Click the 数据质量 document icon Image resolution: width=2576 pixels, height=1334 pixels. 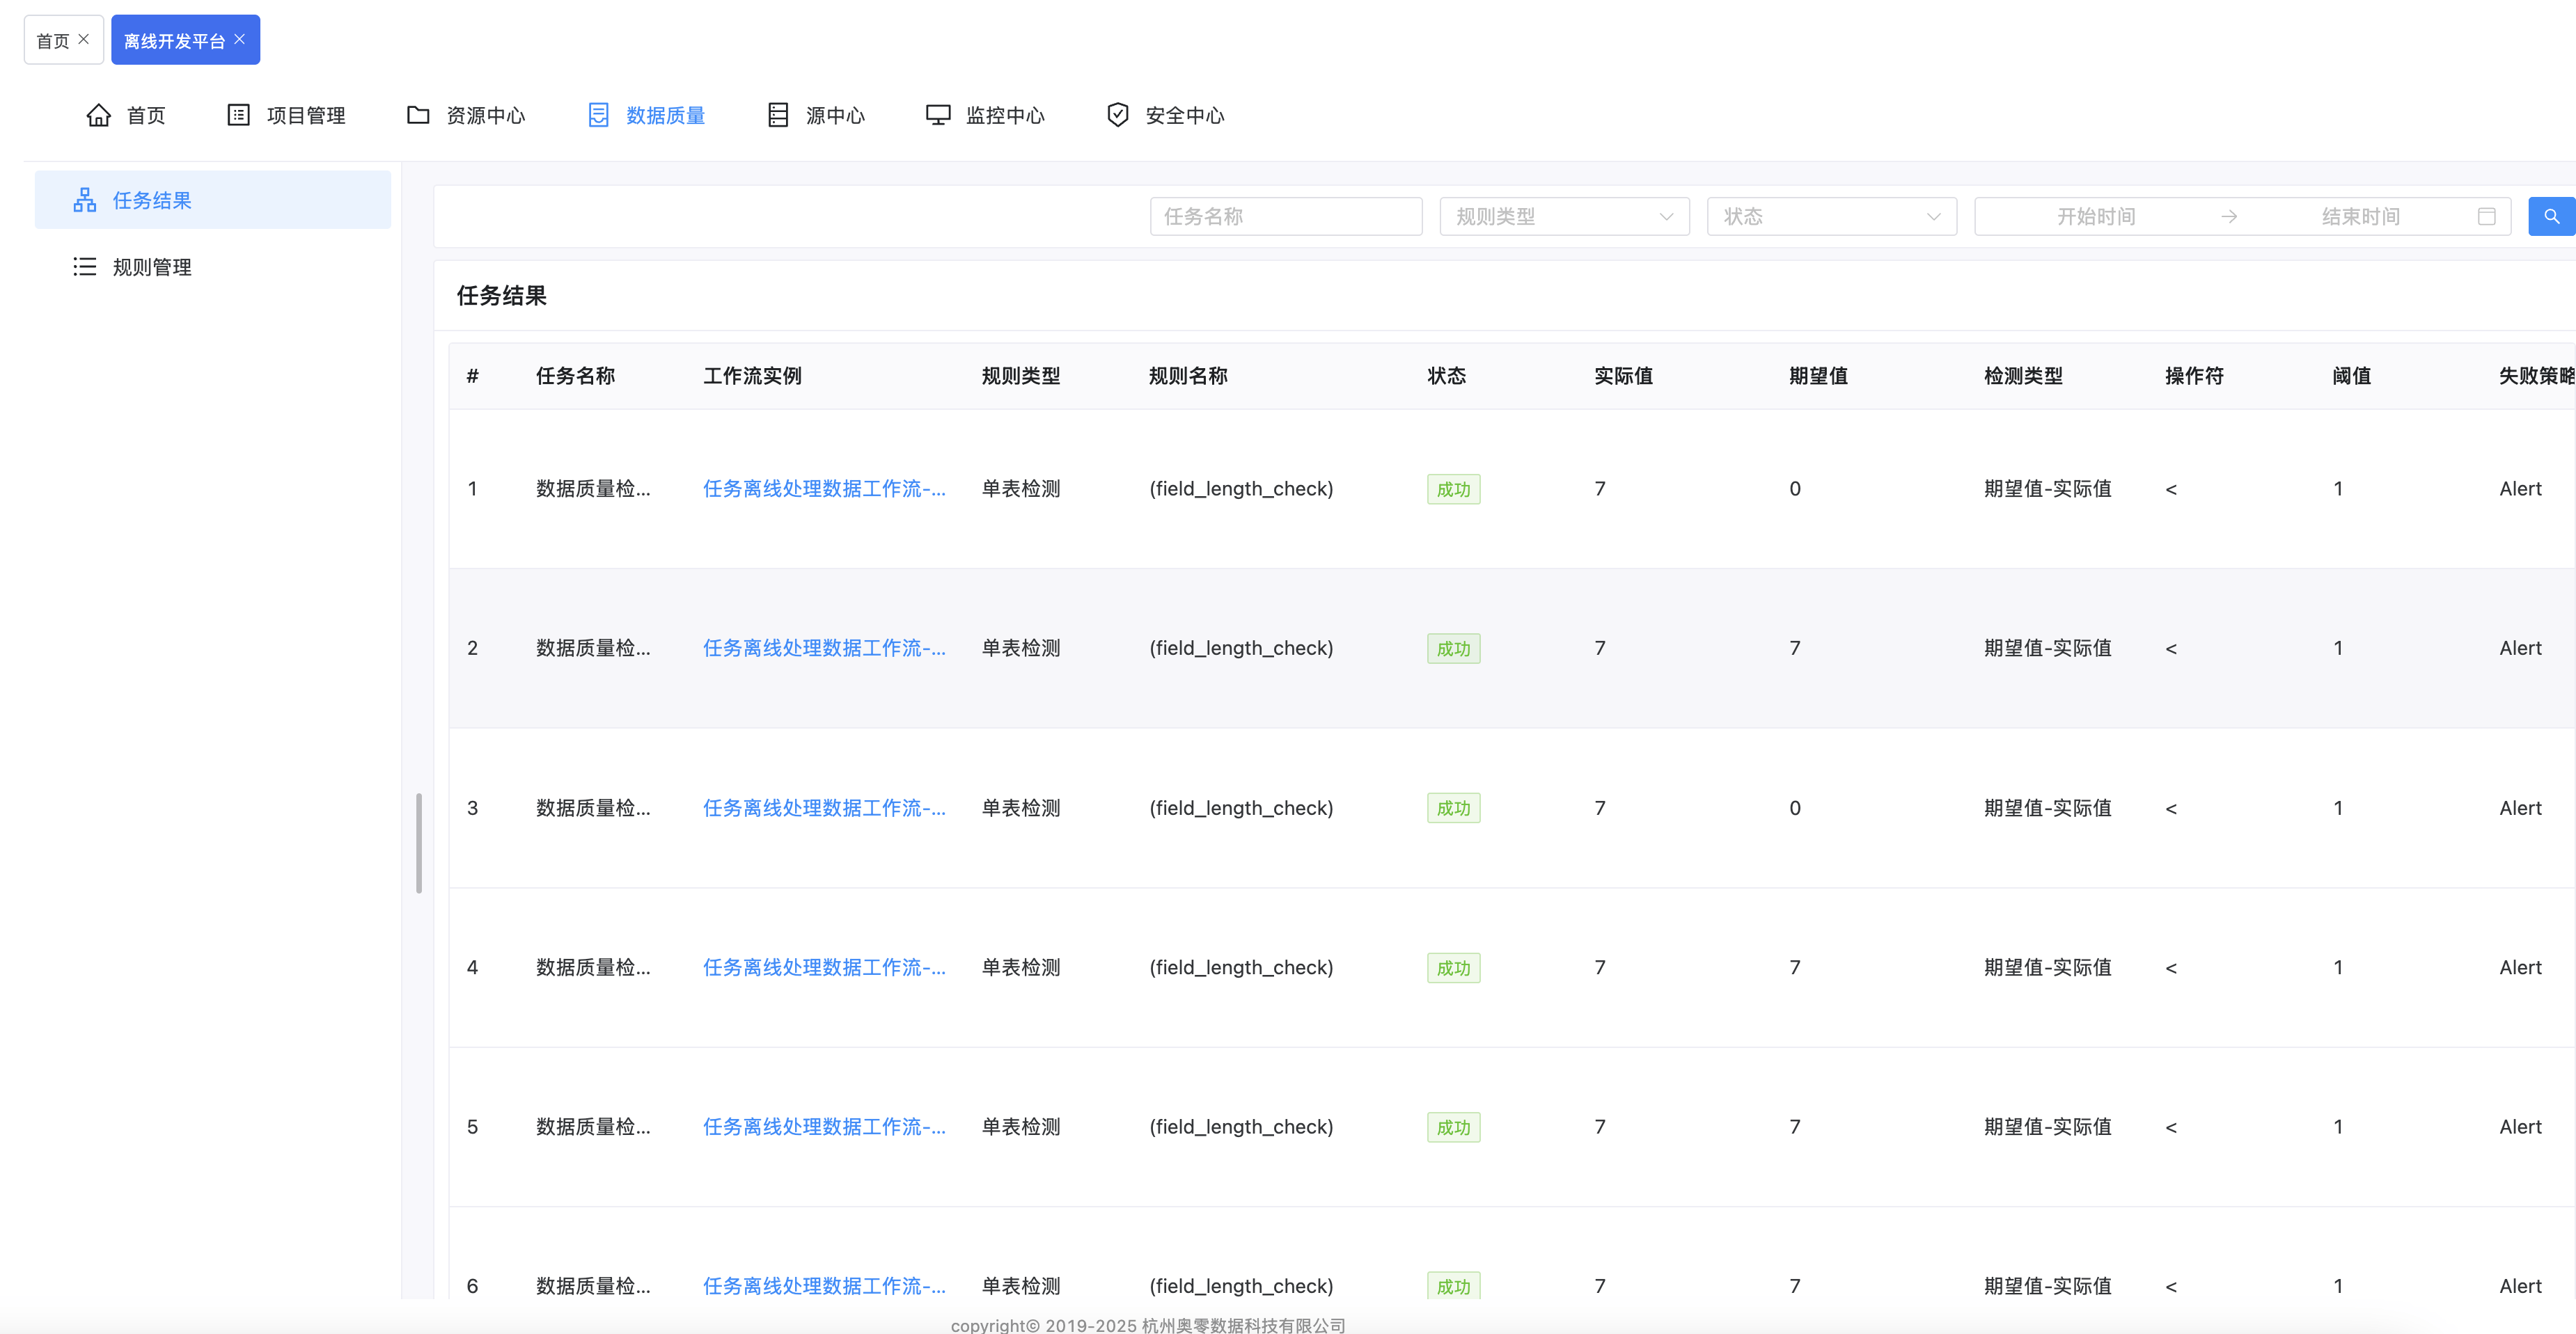pyautogui.click(x=598, y=115)
